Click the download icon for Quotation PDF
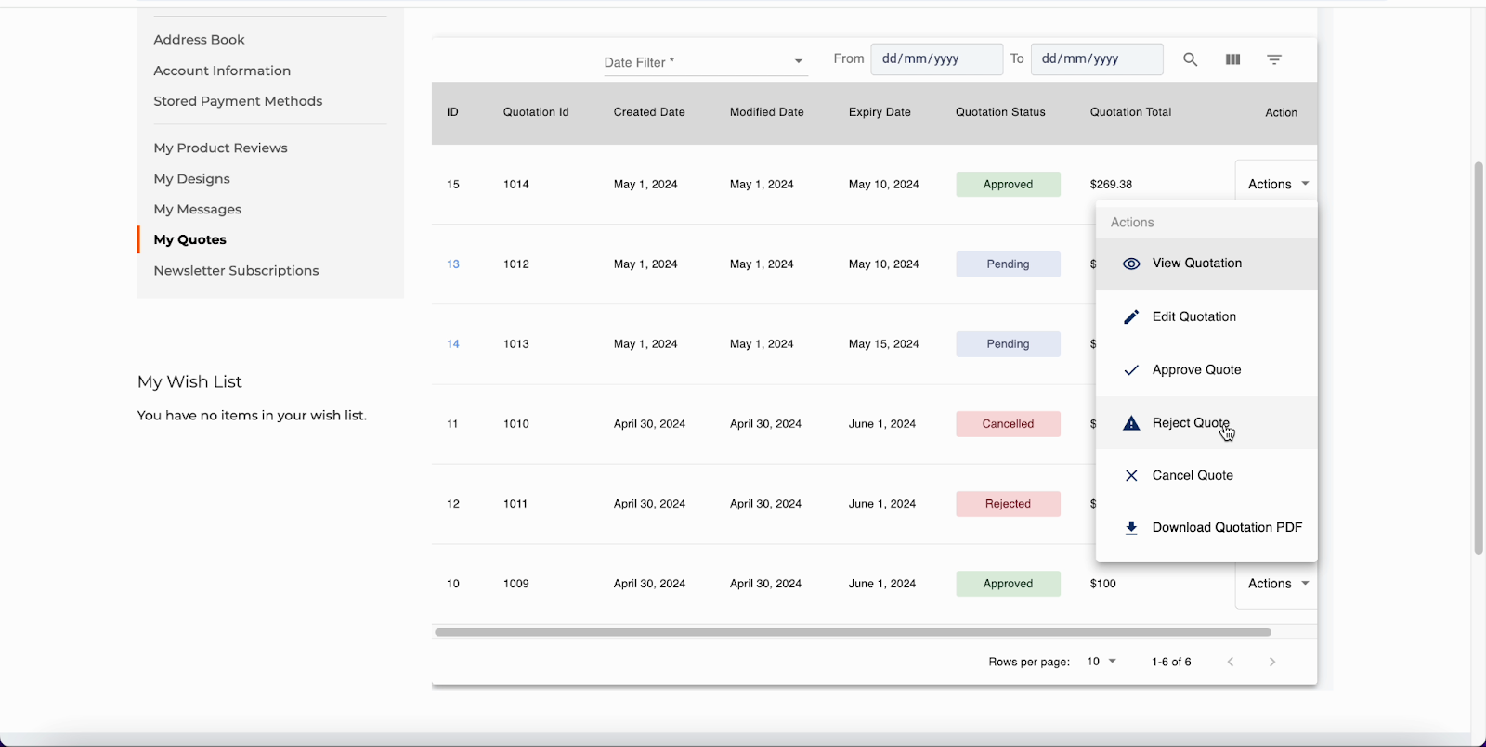This screenshot has width=1486, height=747. (1131, 528)
